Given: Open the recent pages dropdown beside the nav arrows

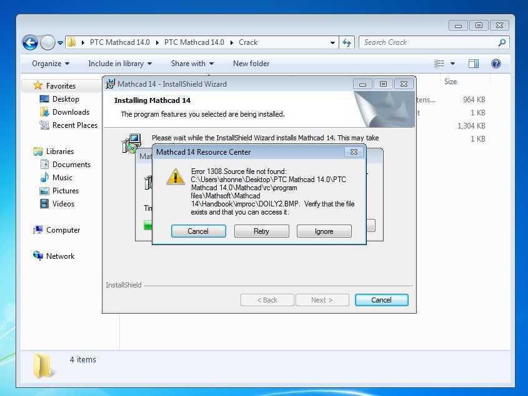Looking at the screenshot, I should click(x=60, y=42).
